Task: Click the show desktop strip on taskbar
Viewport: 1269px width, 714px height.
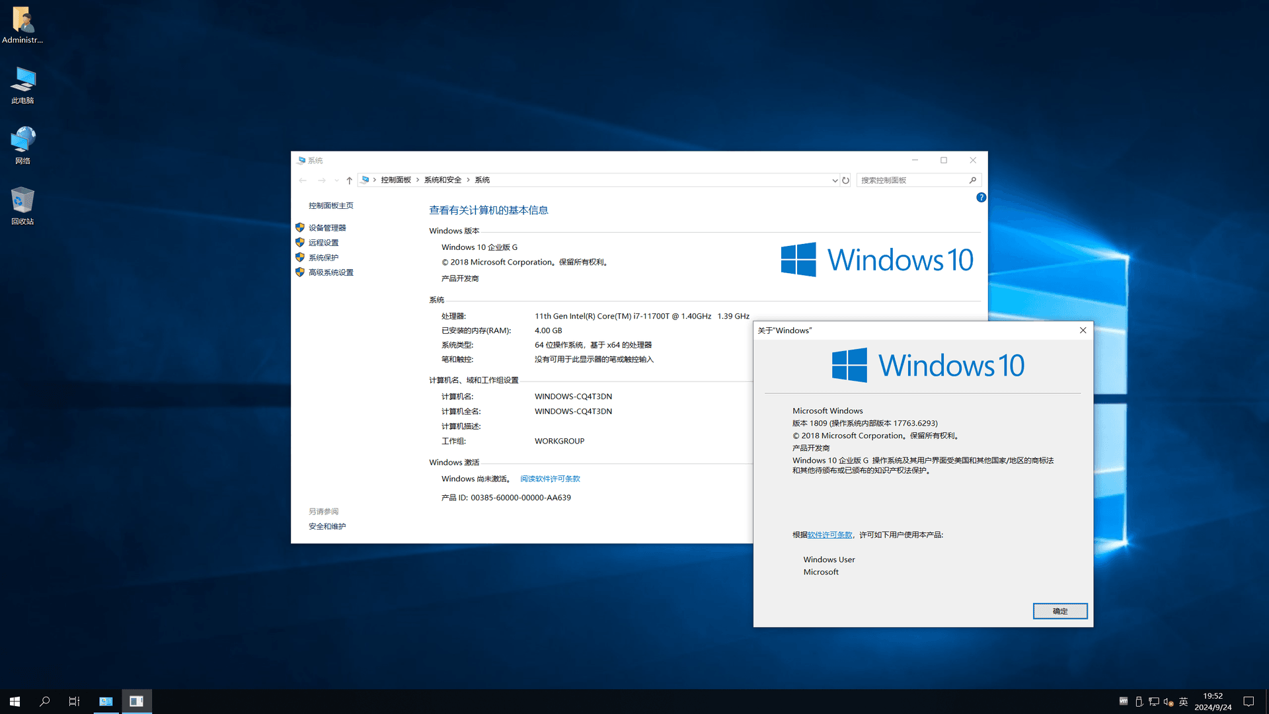Action: [1266, 701]
